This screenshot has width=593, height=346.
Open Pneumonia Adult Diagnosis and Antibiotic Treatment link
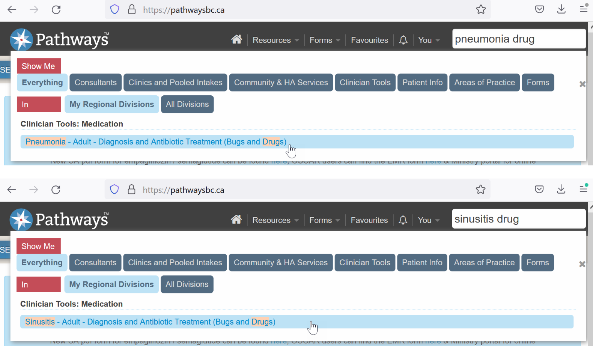pos(156,142)
